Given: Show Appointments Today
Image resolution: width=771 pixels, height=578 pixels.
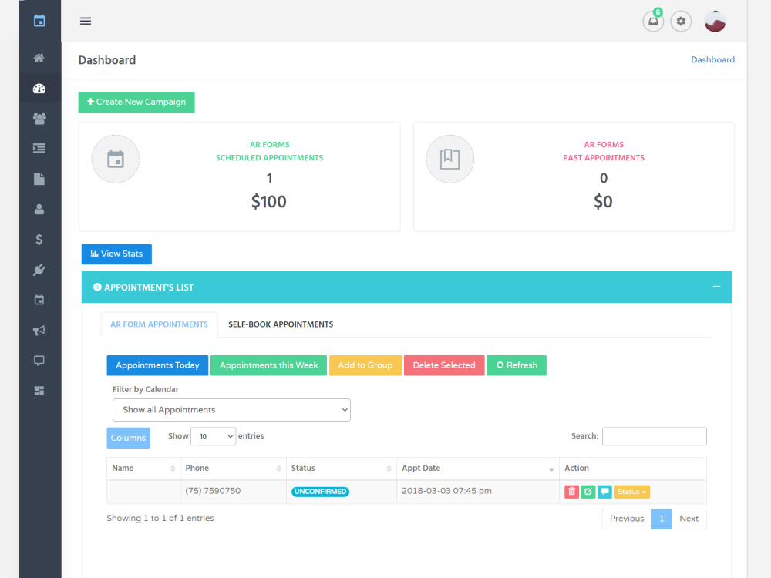Looking at the screenshot, I should [157, 365].
